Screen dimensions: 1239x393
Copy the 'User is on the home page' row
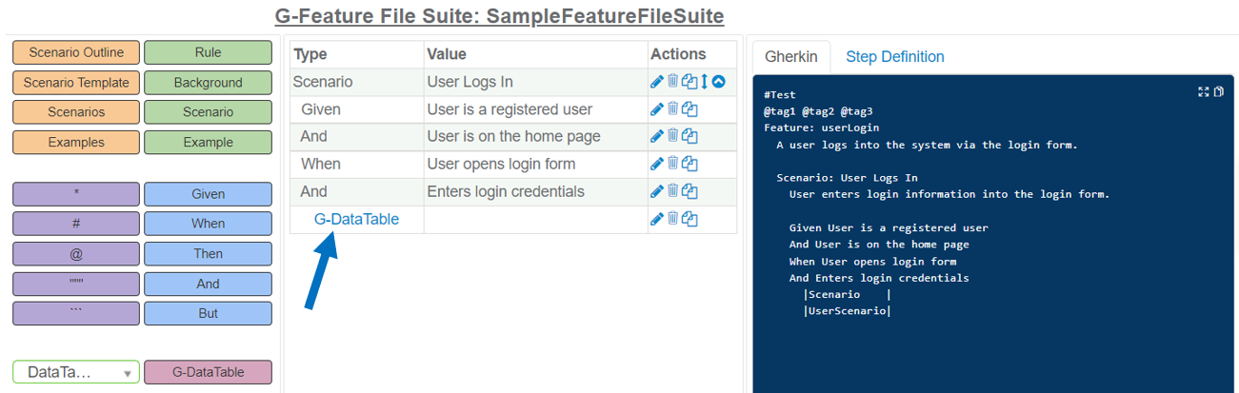coord(689,136)
